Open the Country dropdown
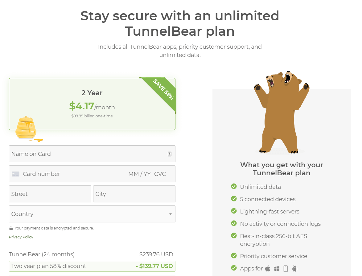The height and width of the screenshot is (276, 362). [92, 214]
